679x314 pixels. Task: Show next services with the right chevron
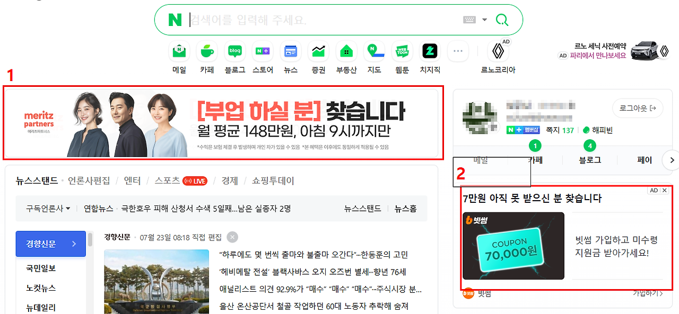[672, 160]
